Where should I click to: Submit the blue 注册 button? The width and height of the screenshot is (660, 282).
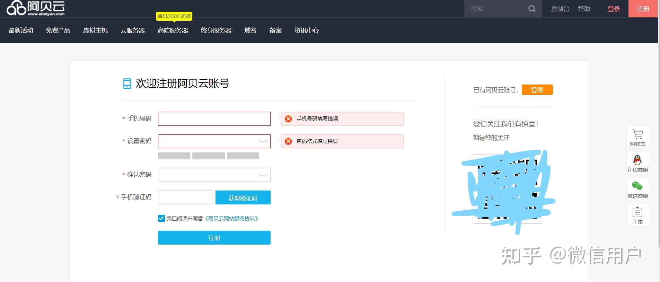(214, 238)
